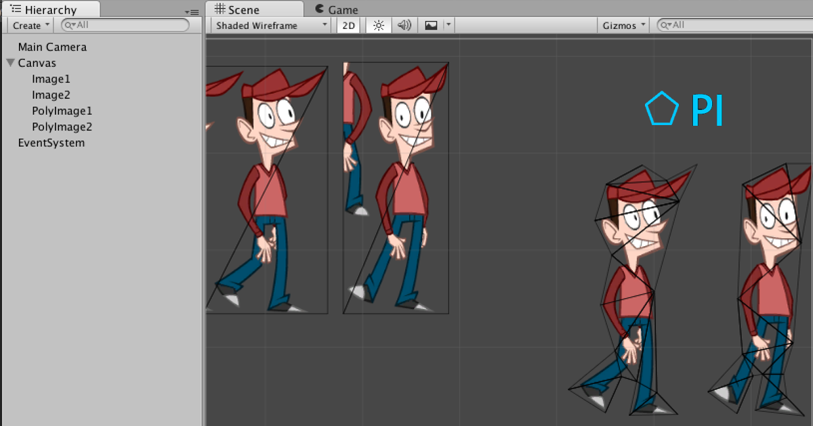Viewport: 813px width, 426px height.
Task: Select Image2 in the Hierarchy
Action: 51,95
